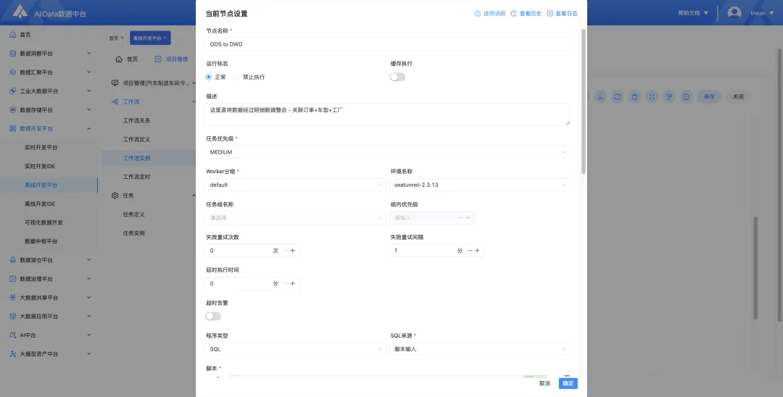The height and width of the screenshot is (397, 783).
Task: Click the 确定 confirm button
Action: pyautogui.click(x=568, y=383)
